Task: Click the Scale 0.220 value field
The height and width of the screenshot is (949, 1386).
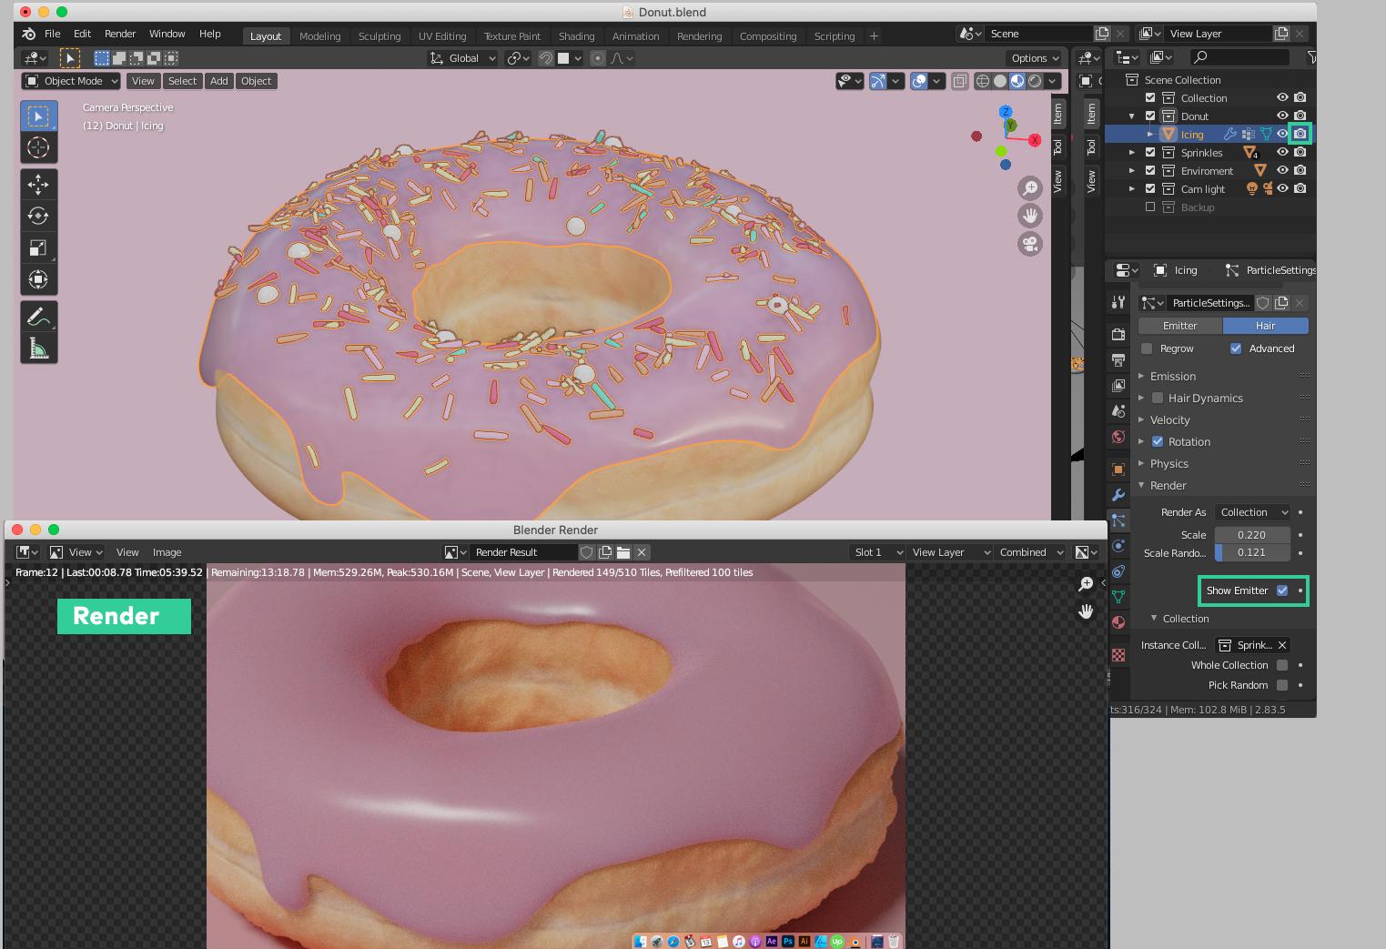Action: tap(1252, 535)
